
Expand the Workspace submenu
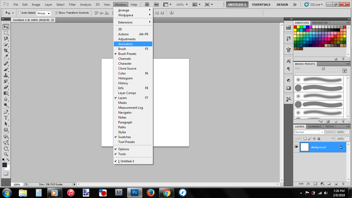coord(133,15)
